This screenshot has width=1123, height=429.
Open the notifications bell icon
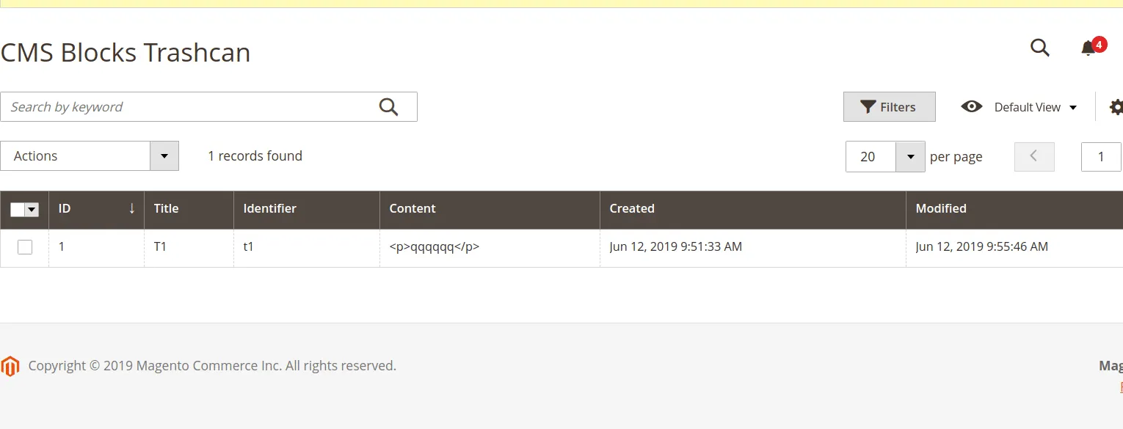tap(1088, 48)
